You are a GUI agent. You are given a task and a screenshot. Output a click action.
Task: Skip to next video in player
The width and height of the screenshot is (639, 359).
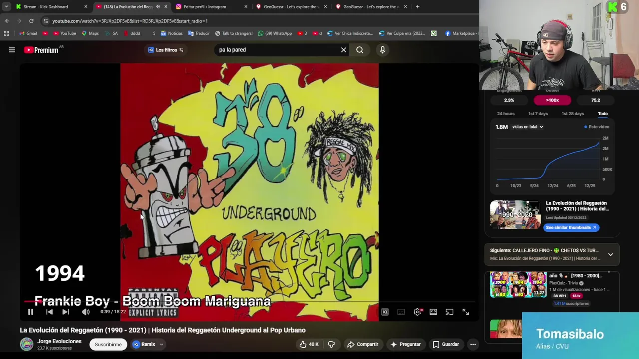(x=65, y=312)
